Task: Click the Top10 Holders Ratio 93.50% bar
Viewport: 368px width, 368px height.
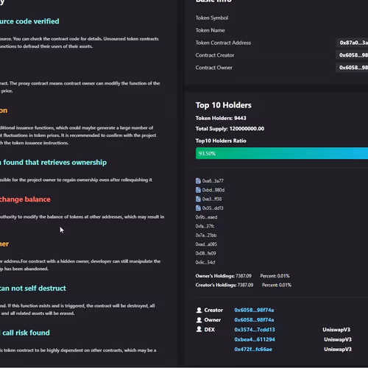Action: click(282, 153)
